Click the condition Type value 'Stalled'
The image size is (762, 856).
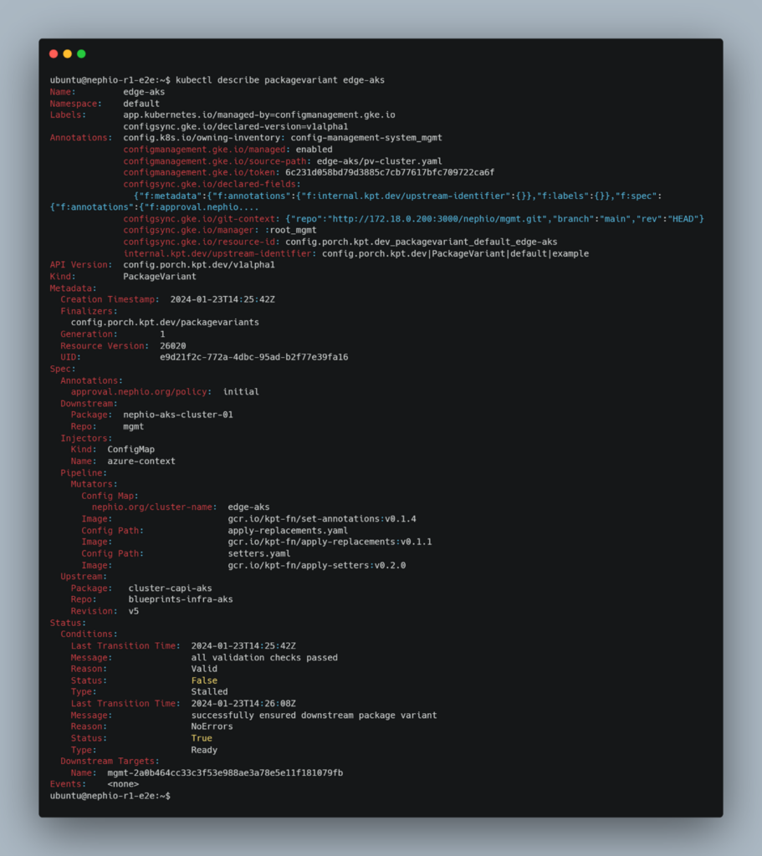point(209,691)
